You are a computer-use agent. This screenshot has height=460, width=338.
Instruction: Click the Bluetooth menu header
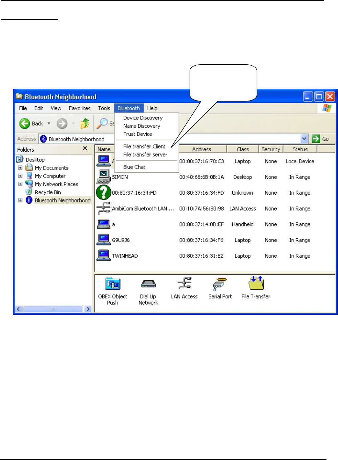129,108
